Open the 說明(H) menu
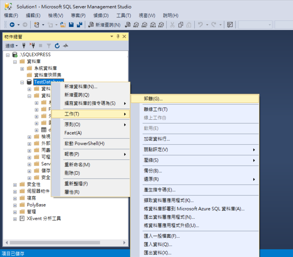The image size is (293, 257). pos(170,15)
